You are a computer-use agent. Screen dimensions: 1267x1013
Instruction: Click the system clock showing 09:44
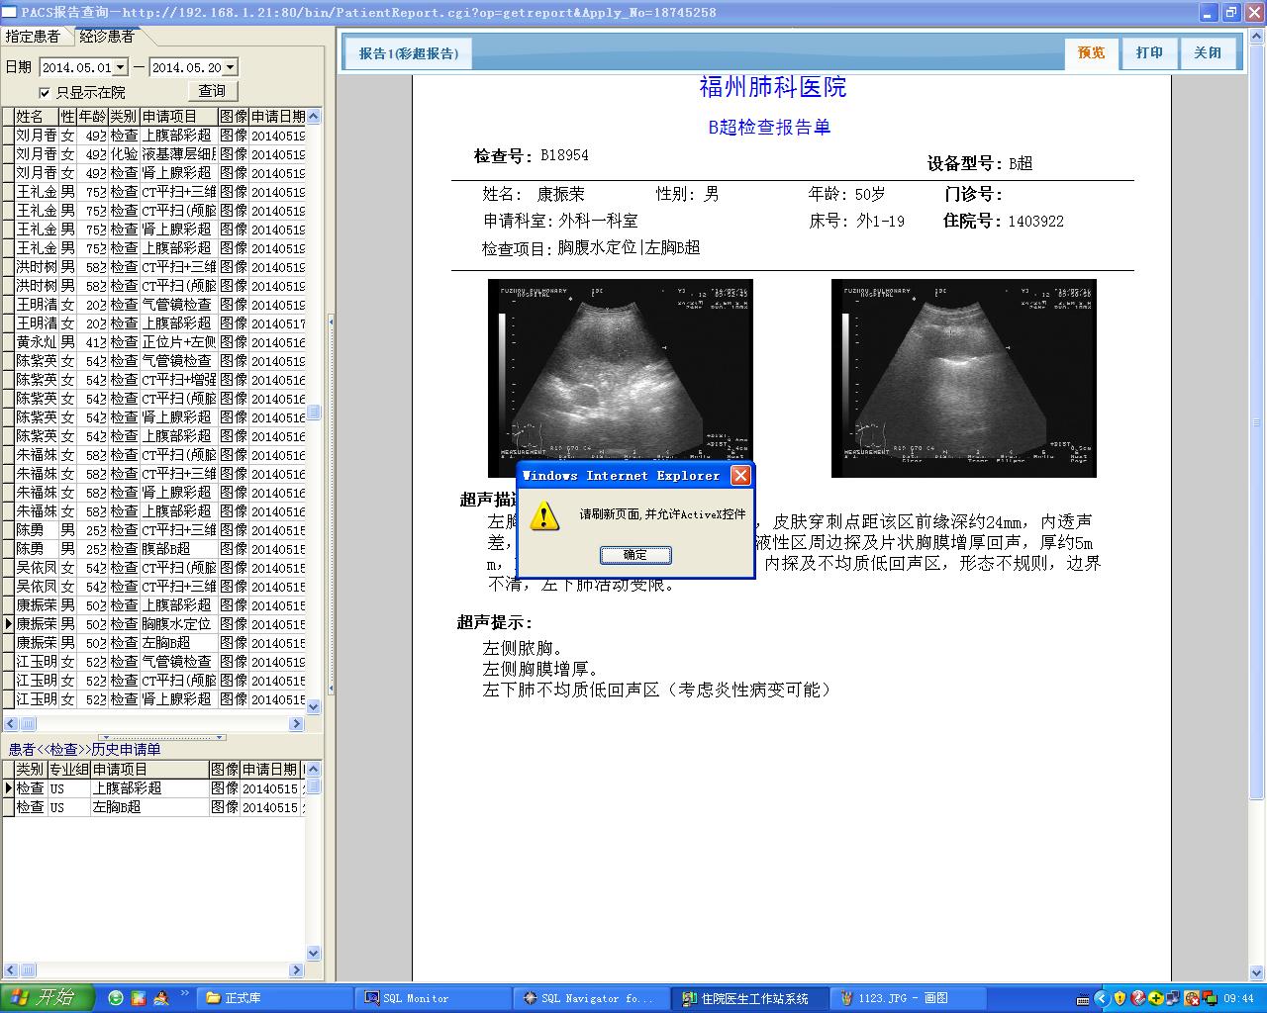[x=1238, y=999]
